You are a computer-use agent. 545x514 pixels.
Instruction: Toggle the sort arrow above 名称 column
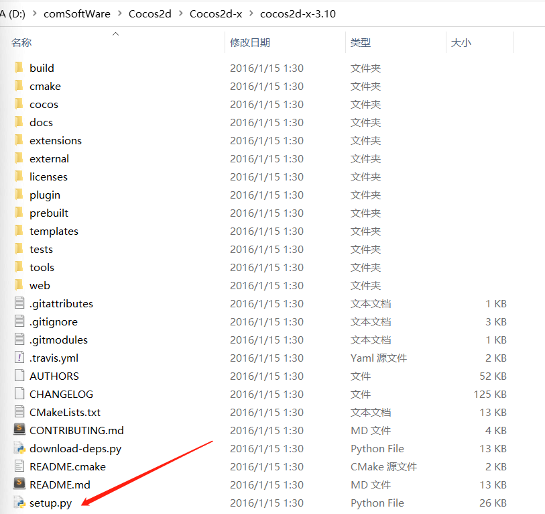point(116,34)
